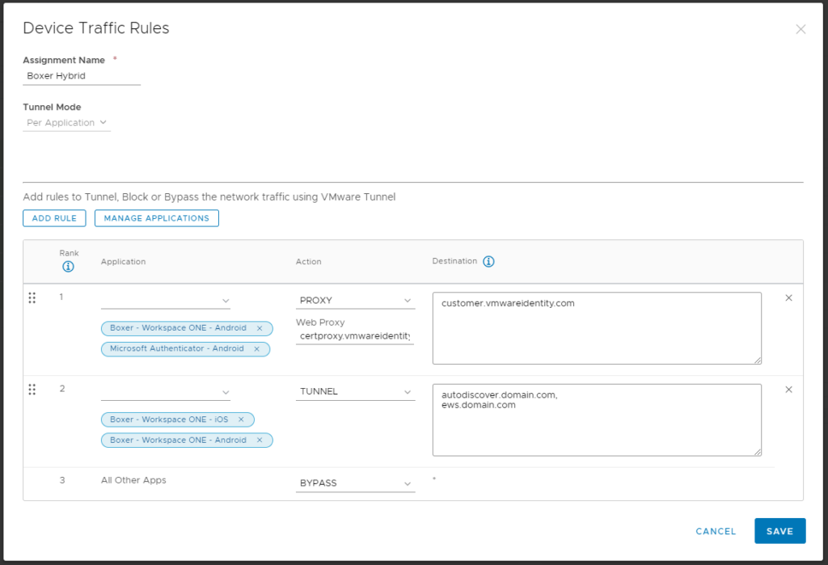Click the SAVE button

(x=780, y=531)
